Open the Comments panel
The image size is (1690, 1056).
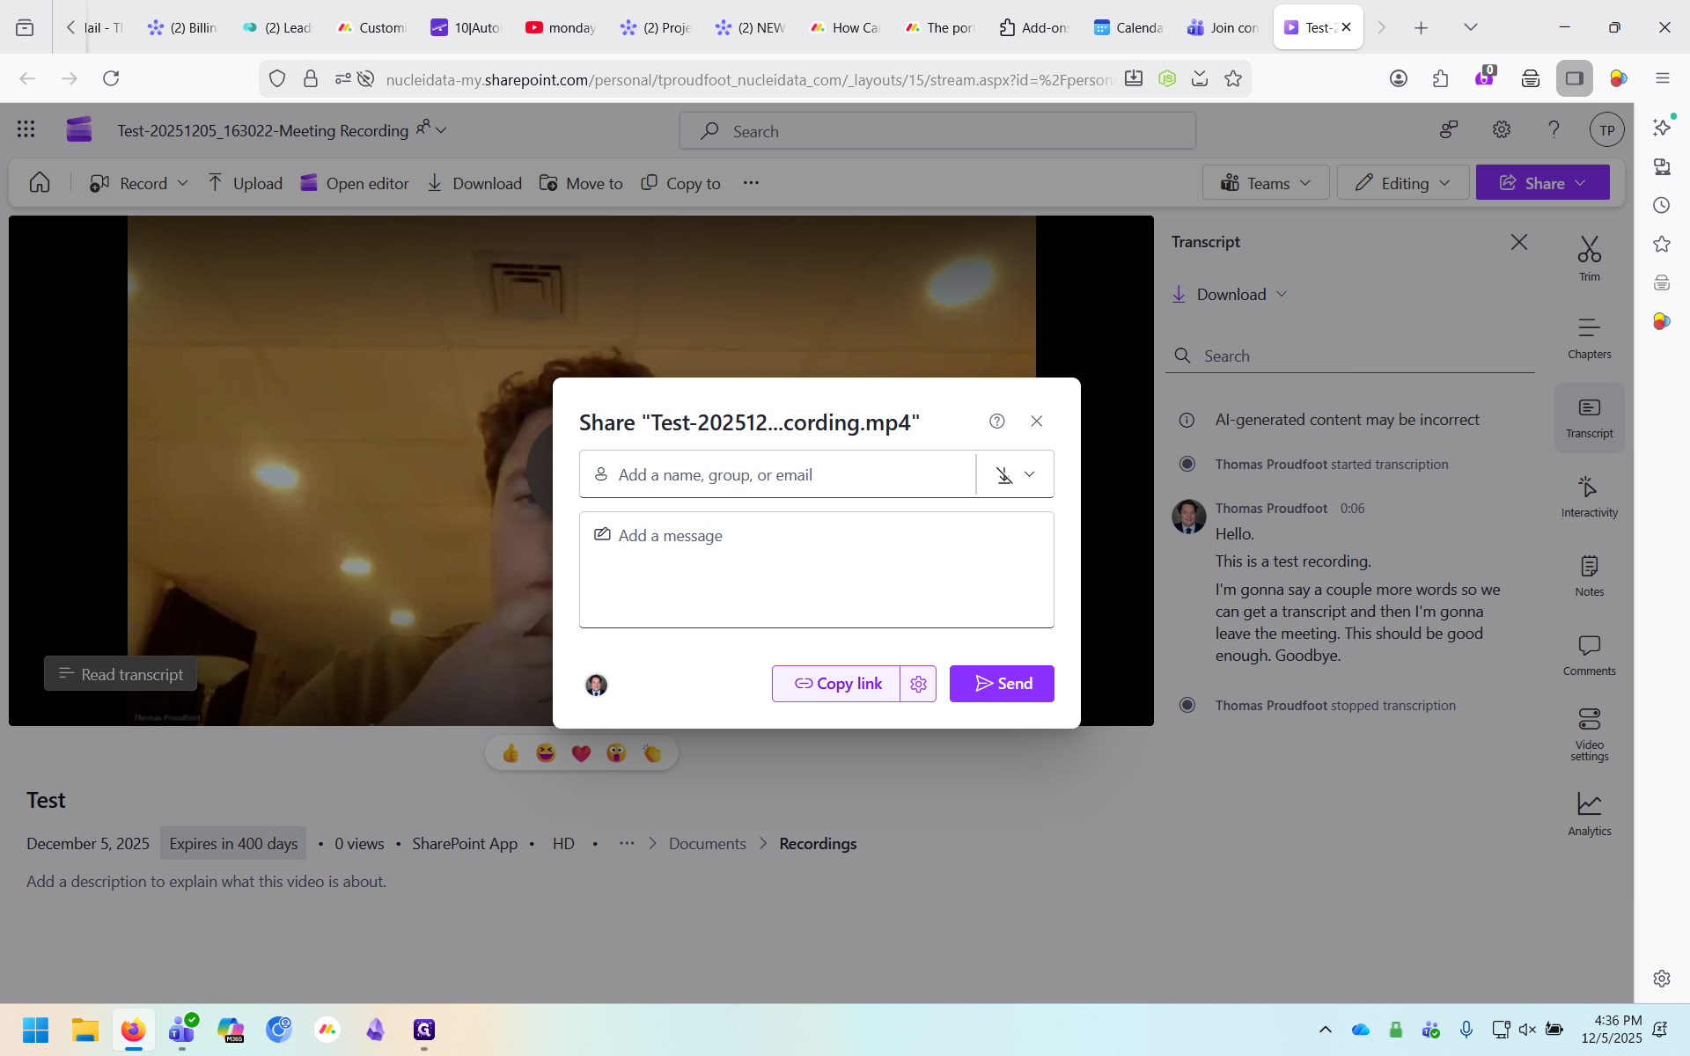(x=1589, y=655)
